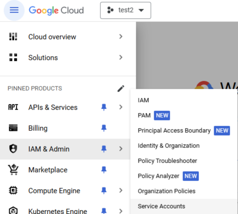
Task: Select the Solutions grid icon
Action: [x=13, y=57]
